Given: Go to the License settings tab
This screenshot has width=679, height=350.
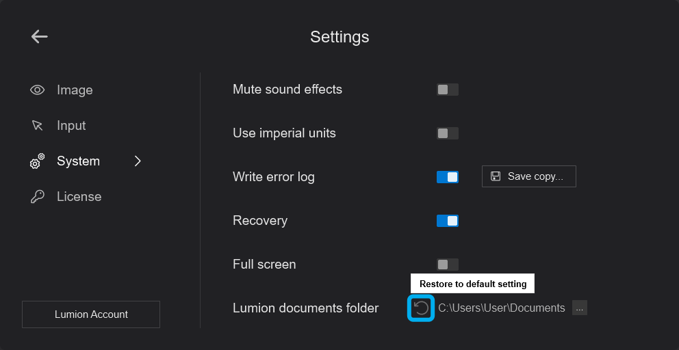Looking at the screenshot, I should coord(79,197).
